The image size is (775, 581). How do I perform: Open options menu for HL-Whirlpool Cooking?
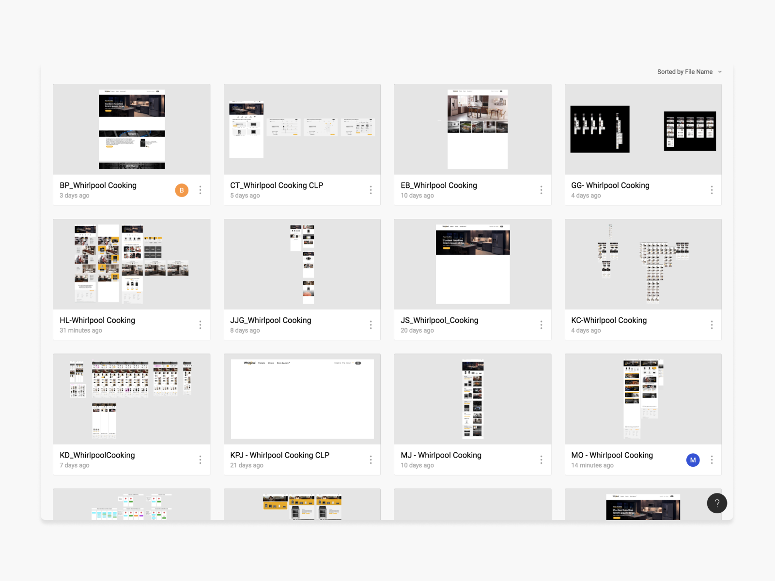click(x=200, y=325)
